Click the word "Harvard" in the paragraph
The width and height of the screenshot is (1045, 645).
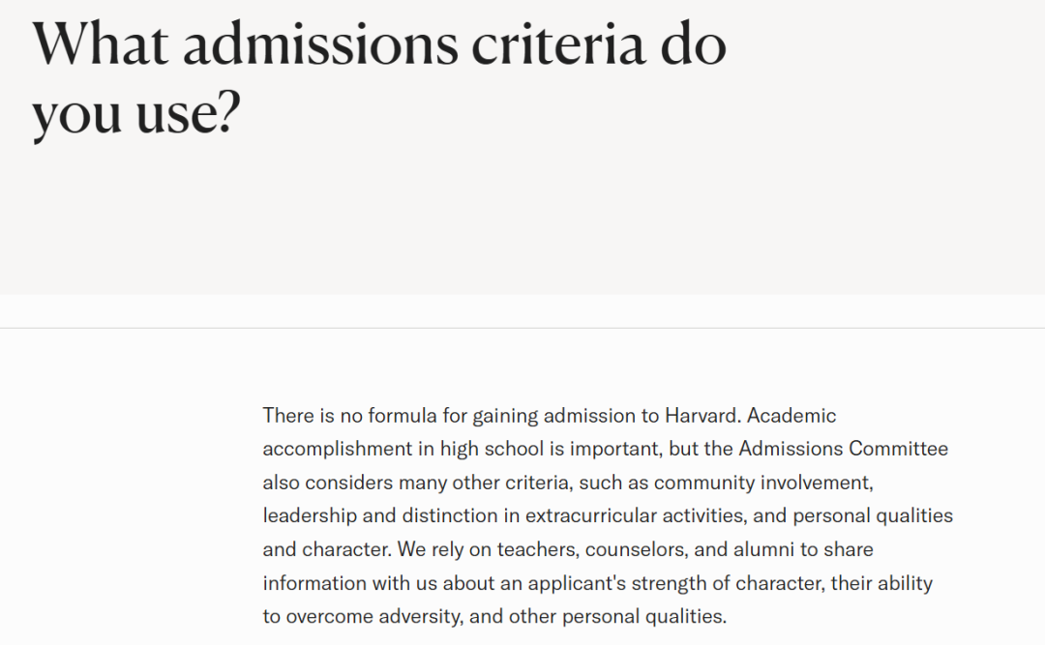[702, 416]
